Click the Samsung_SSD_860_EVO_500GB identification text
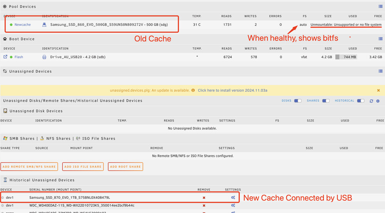The width and height of the screenshot is (385, 213). click(109, 25)
